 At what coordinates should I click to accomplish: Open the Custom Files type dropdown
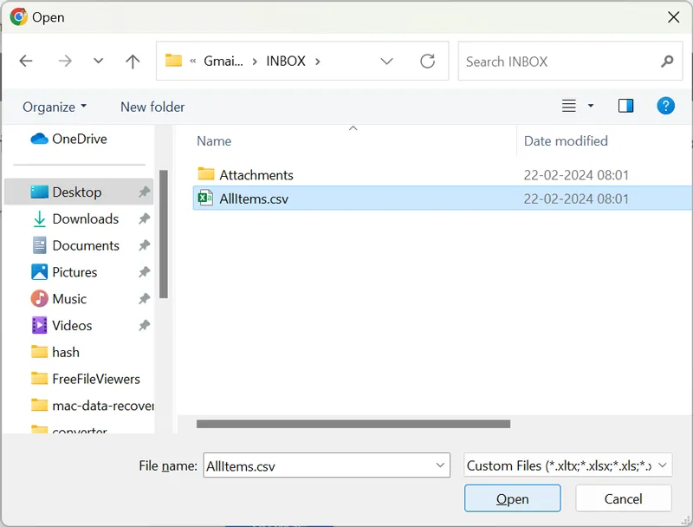pyautogui.click(x=568, y=465)
